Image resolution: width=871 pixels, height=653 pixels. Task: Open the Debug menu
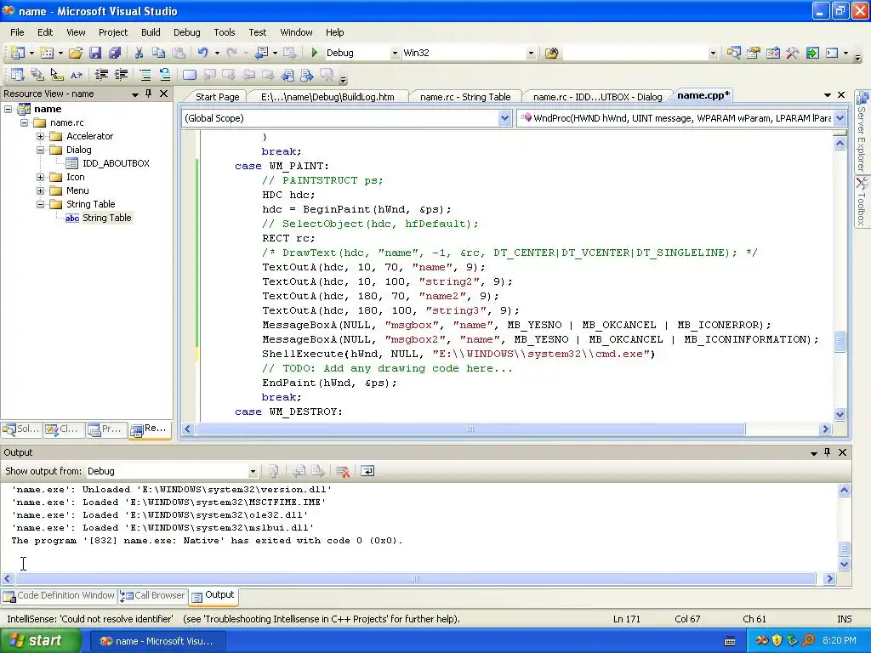[x=186, y=32]
